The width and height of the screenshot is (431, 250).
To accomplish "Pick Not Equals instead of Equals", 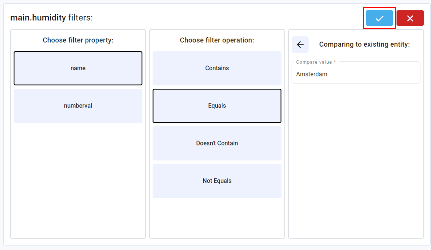I will pos(217,181).
